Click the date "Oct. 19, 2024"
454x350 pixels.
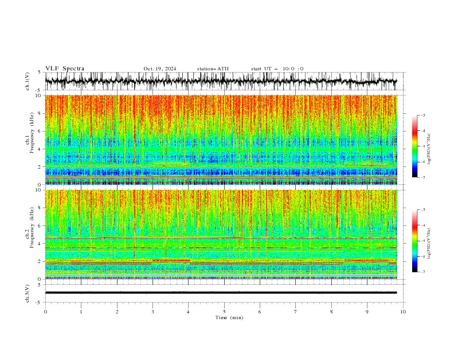tap(160, 69)
